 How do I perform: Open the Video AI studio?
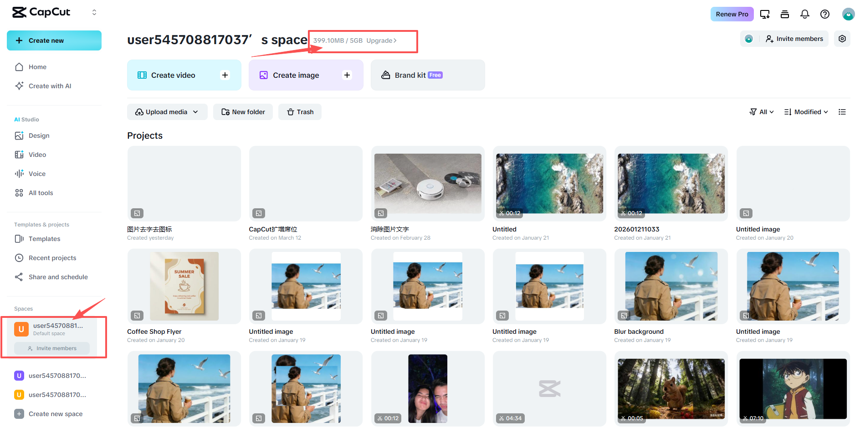(37, 155)
